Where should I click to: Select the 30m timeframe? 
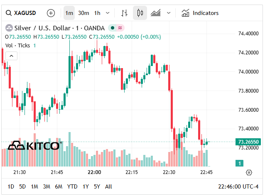pos(83,13)
